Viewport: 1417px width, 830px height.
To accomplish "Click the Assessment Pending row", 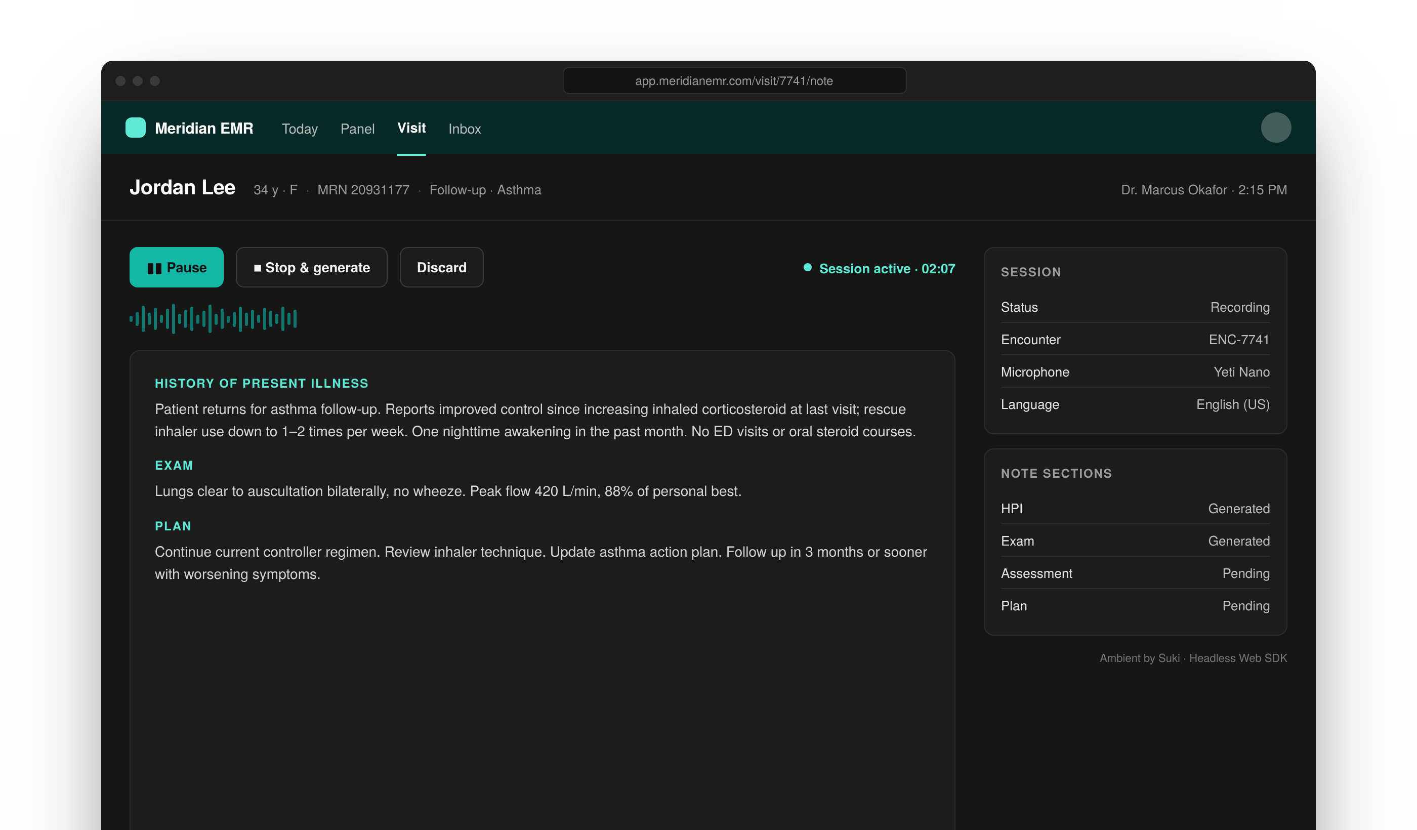I will (x=1135, y=573).
